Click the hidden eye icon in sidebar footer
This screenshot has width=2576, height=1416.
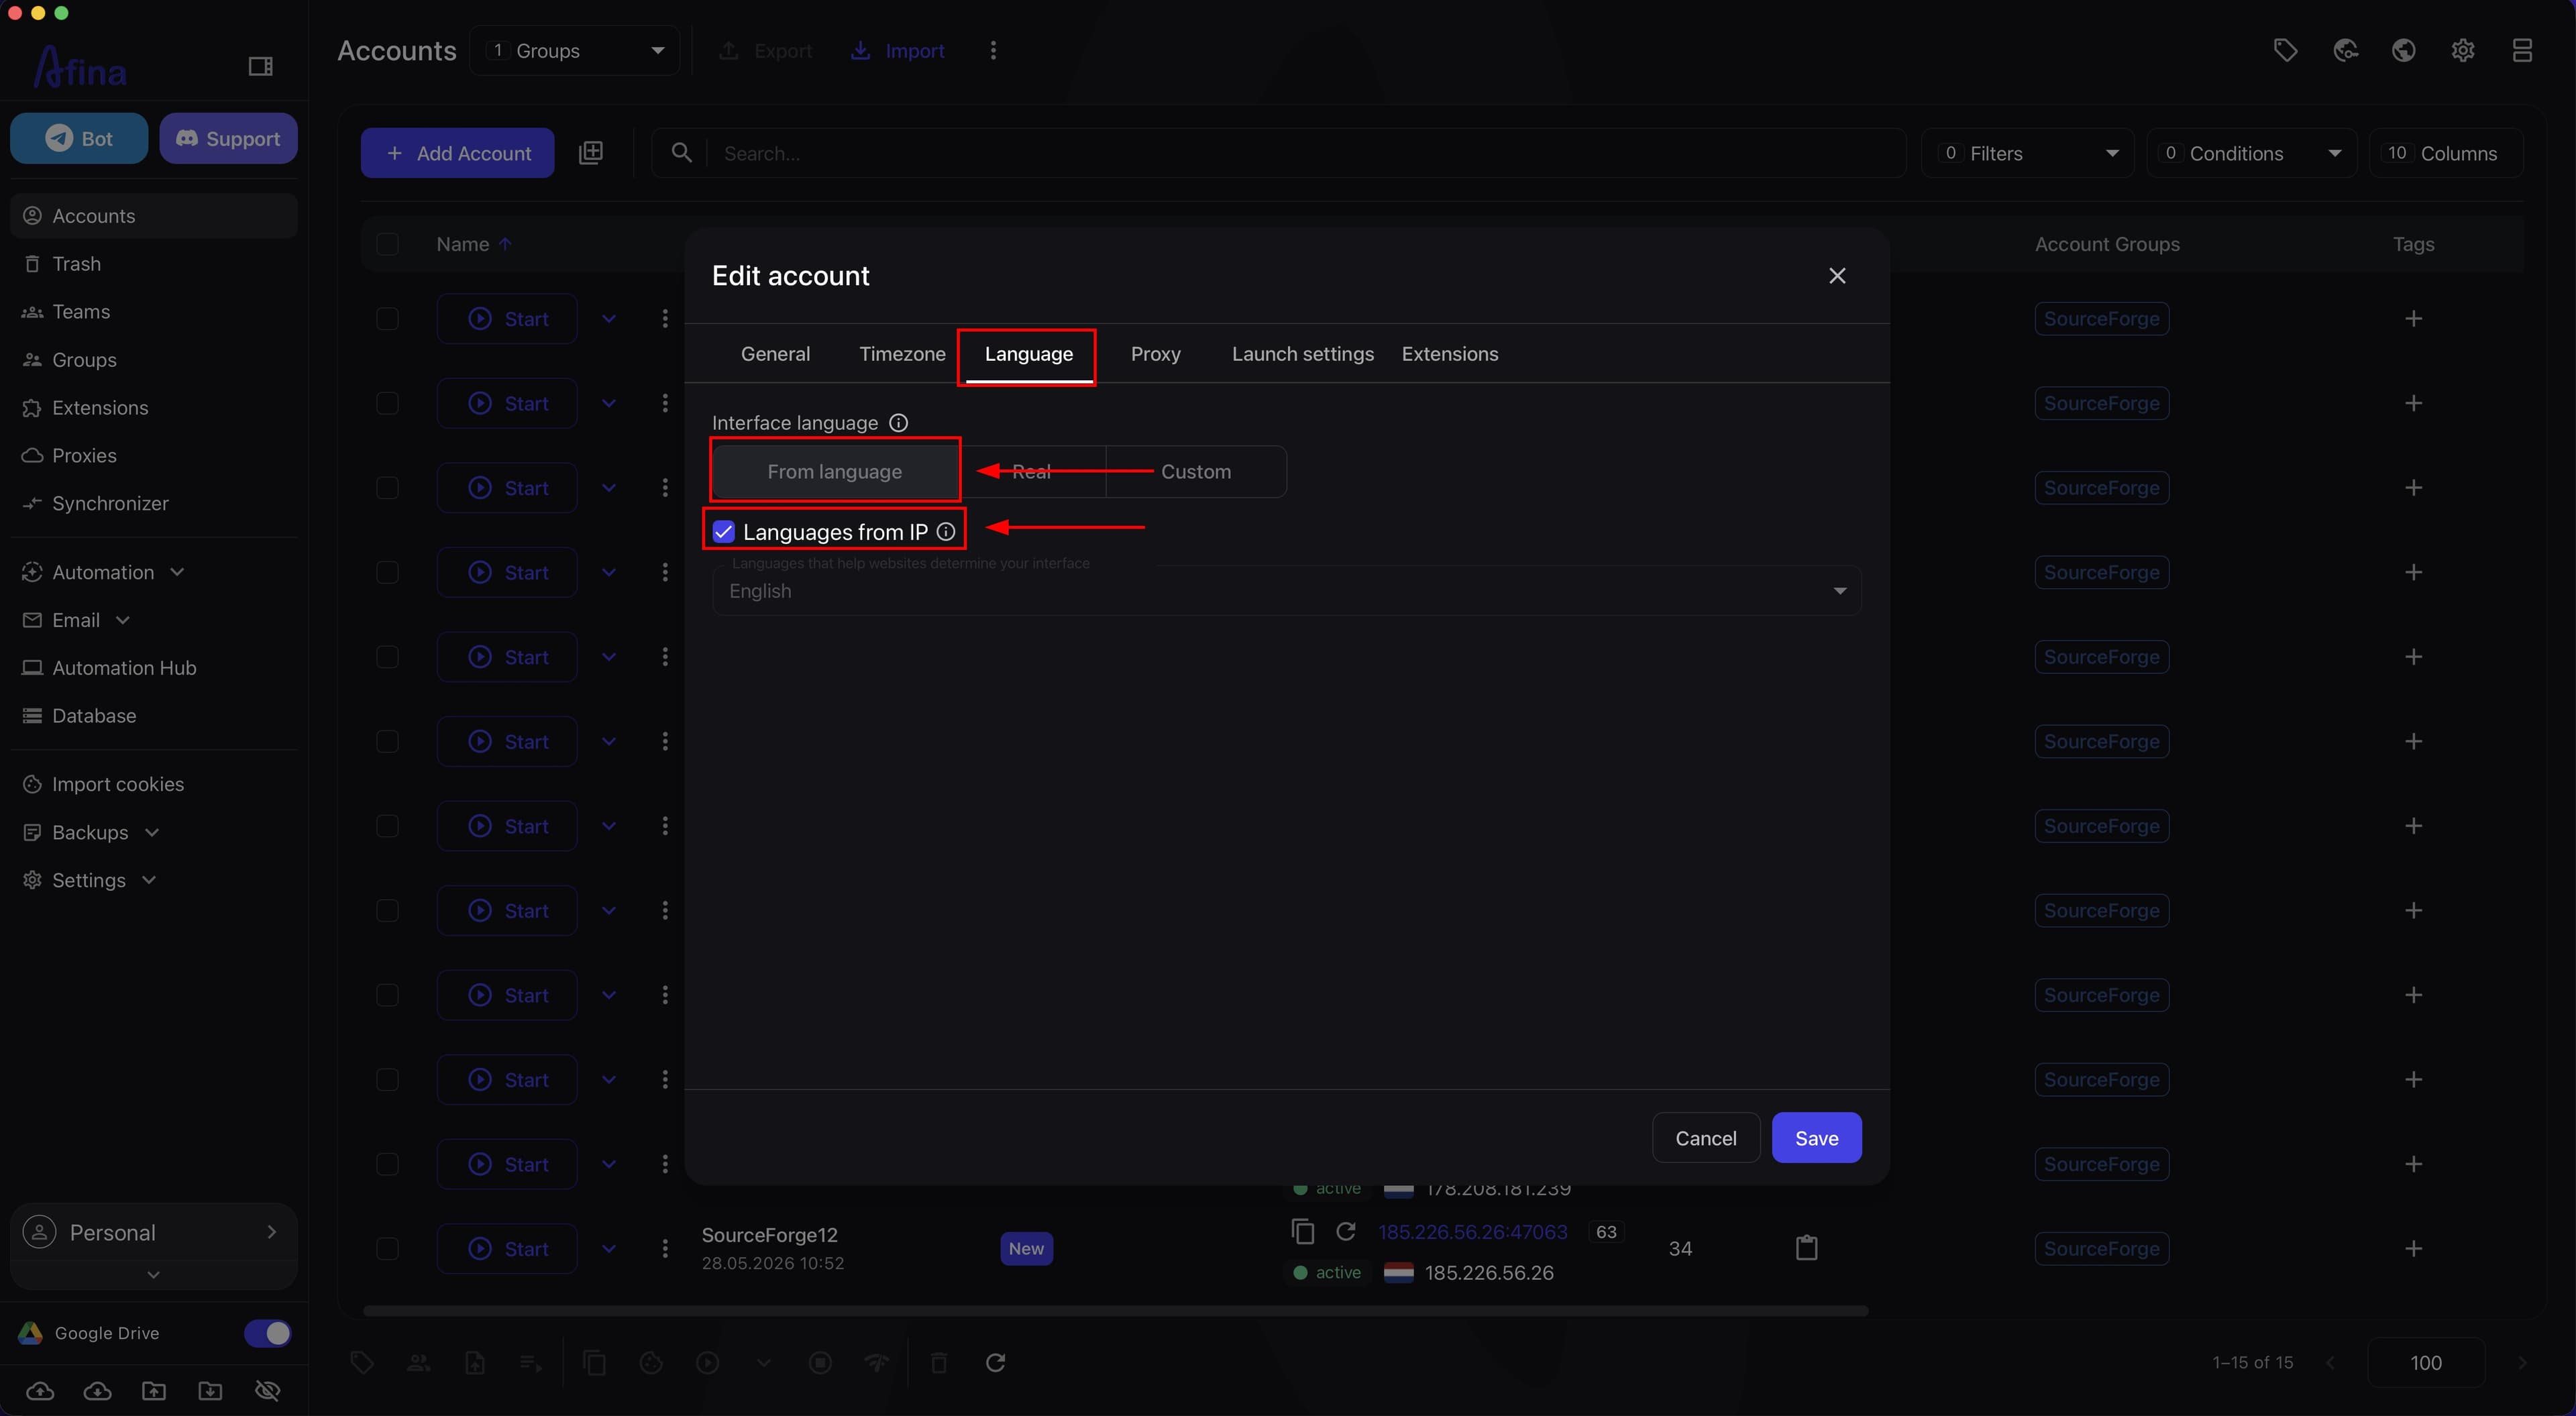[267, 1391]
